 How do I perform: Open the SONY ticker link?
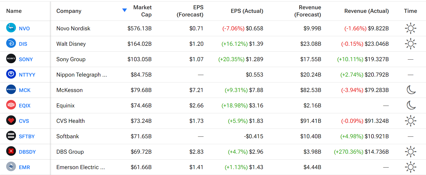pos(26,59)
